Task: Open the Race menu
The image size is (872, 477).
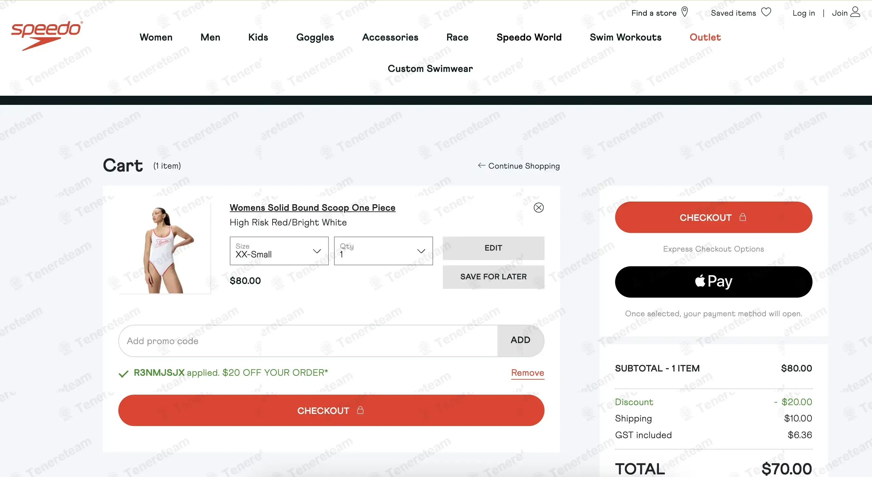Action: (457, 37)
